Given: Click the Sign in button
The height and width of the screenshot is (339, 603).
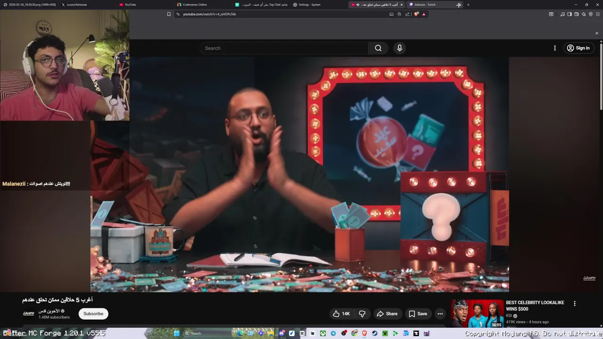Looking at the screenshot, I should pyautogui.click(x=578, y=48).
